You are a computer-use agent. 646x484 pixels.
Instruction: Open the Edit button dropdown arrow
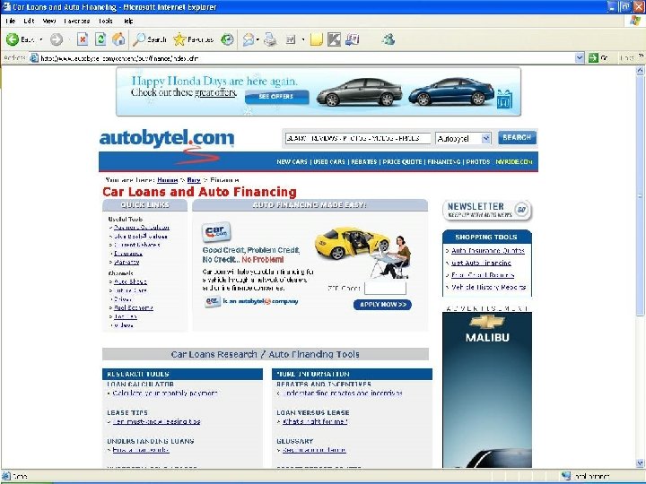[x=303, y=39]
